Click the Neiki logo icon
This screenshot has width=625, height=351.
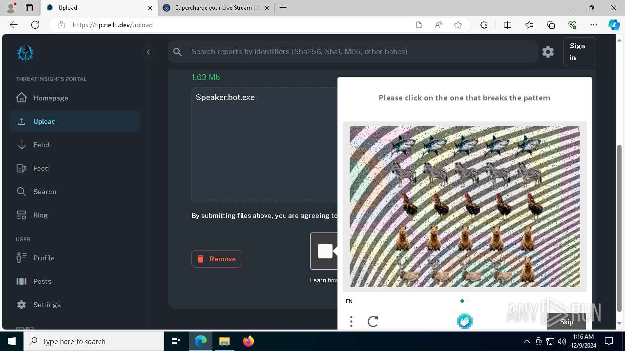(x=25, y=53)
